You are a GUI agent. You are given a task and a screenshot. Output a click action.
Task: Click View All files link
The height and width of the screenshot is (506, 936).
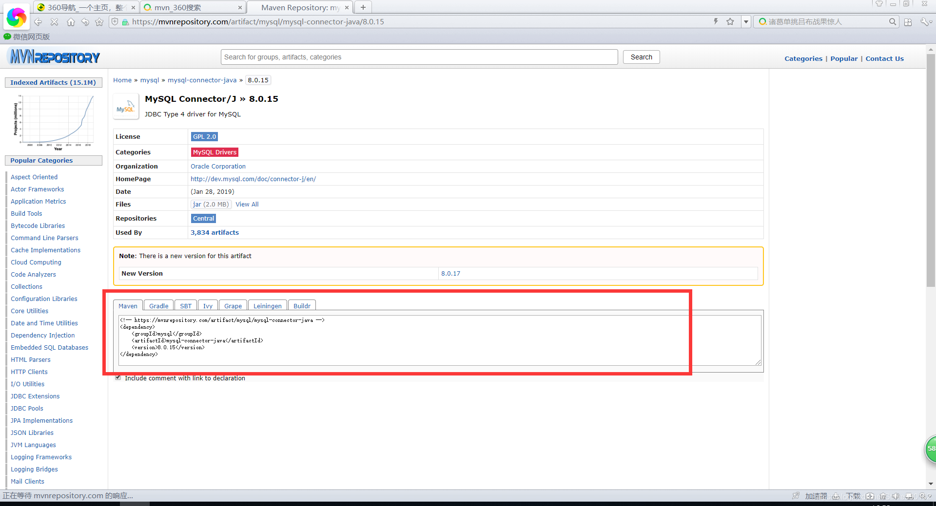coord(247,204)
